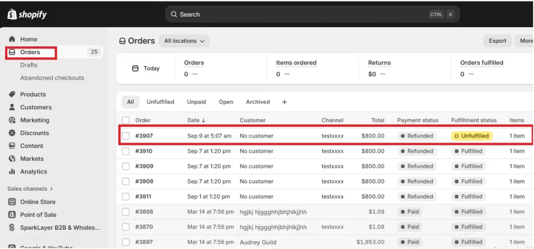Click the search magnifier icon
Screen dimensions: 534x249
click(x=174, y=14)
